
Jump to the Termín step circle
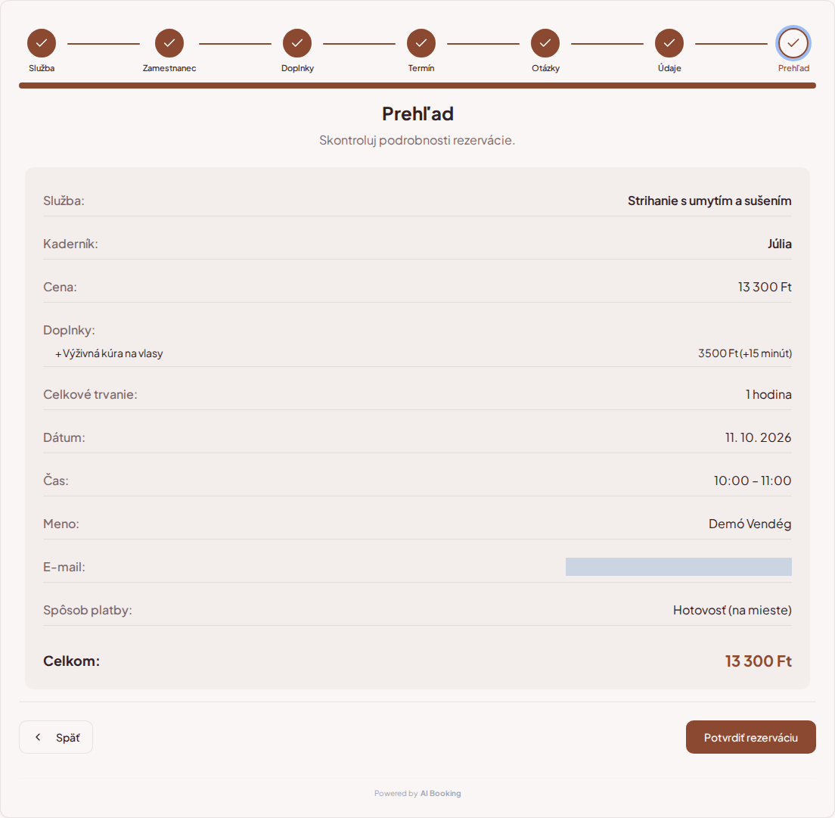coord(421,43)
